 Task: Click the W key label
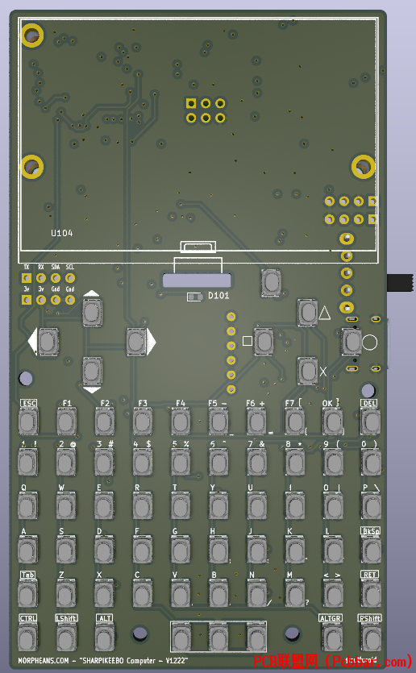click(x=61, y=488)
